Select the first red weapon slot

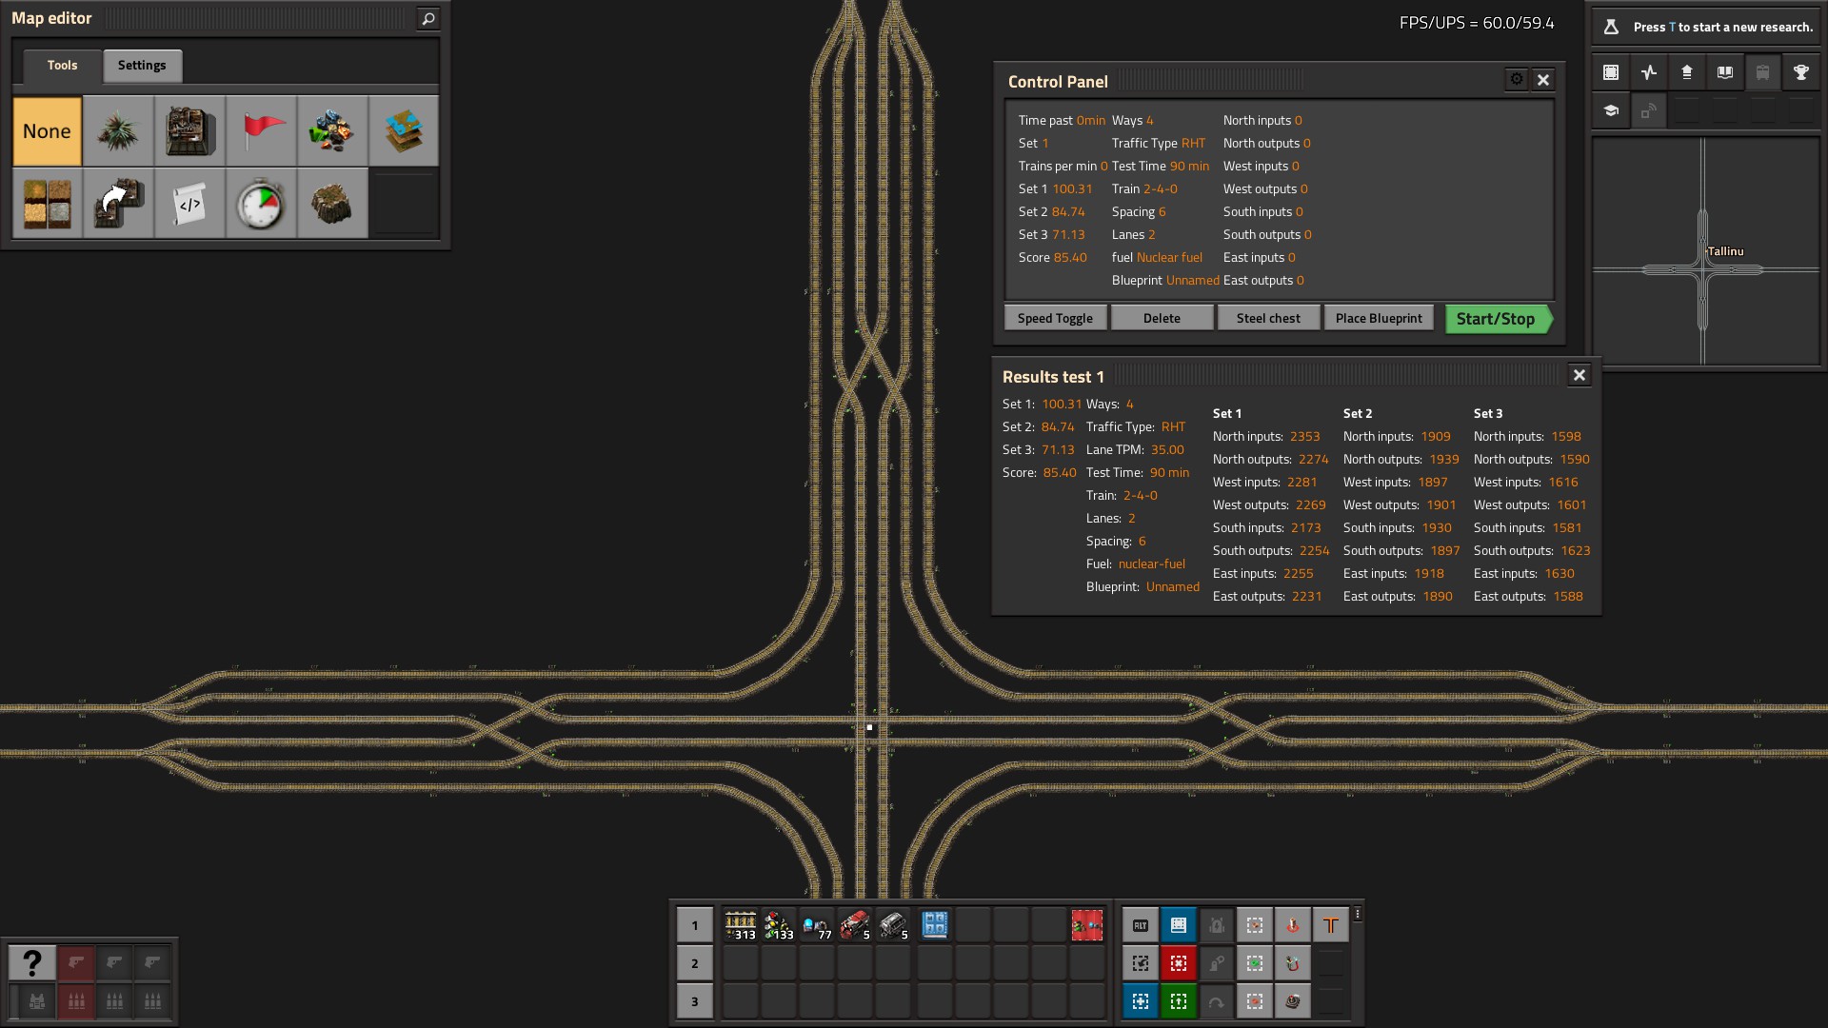point(77,963)
